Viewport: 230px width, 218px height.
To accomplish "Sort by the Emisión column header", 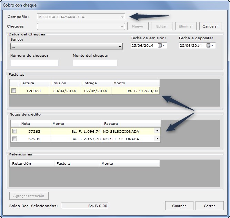I will 64,83.
